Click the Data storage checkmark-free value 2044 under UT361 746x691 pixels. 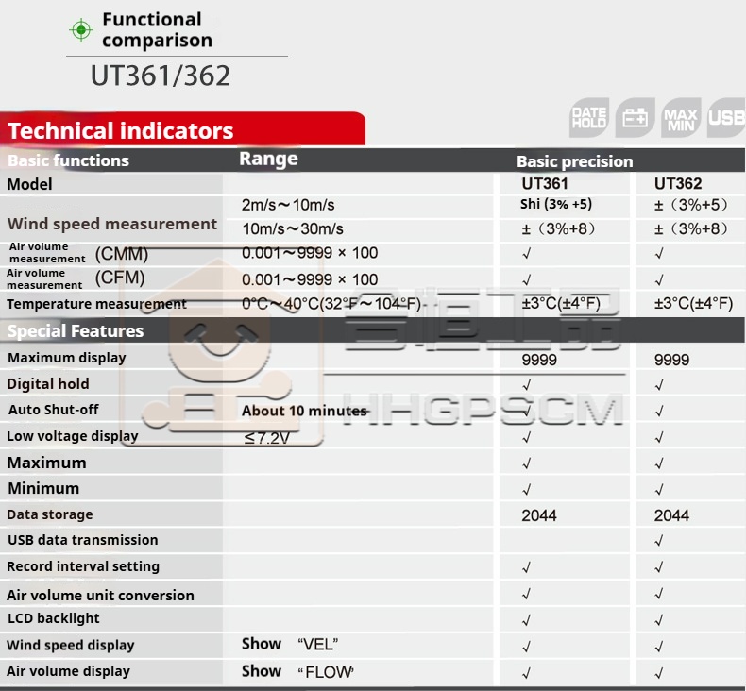539,515
